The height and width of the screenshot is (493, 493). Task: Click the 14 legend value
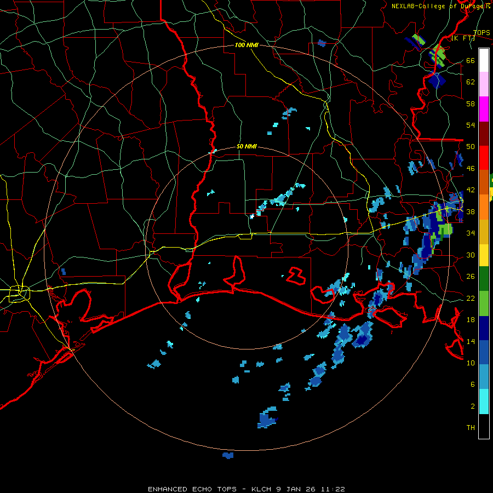point(471,341)
